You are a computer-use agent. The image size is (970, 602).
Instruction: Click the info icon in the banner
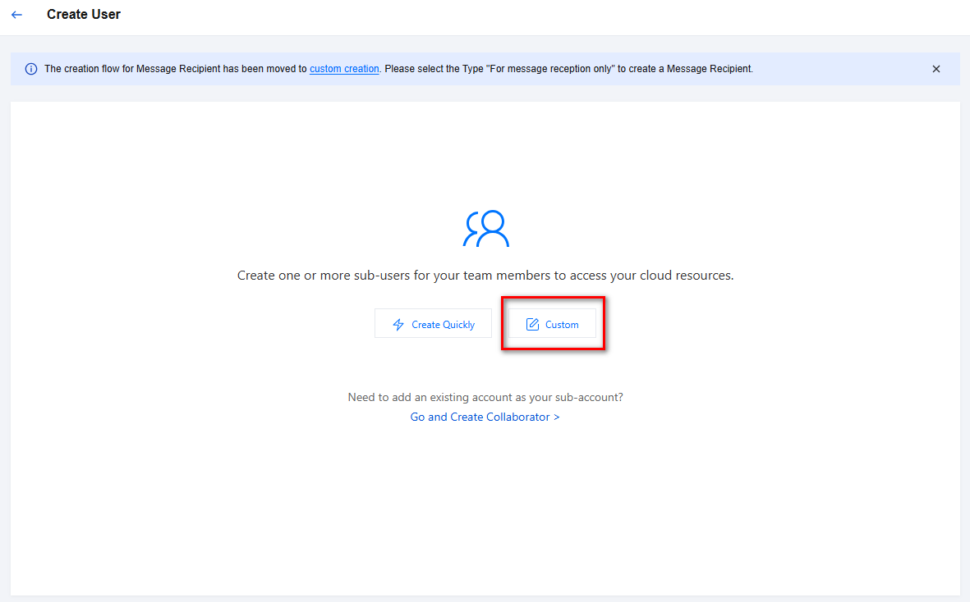pos(31,69)
